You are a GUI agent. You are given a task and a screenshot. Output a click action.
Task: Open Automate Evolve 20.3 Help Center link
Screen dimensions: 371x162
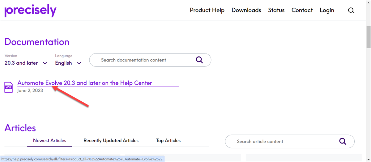pos(85,83)
